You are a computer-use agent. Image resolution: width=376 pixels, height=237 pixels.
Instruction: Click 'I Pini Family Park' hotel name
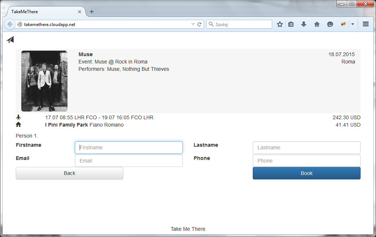pyautogui.click(x=67, y=125)
